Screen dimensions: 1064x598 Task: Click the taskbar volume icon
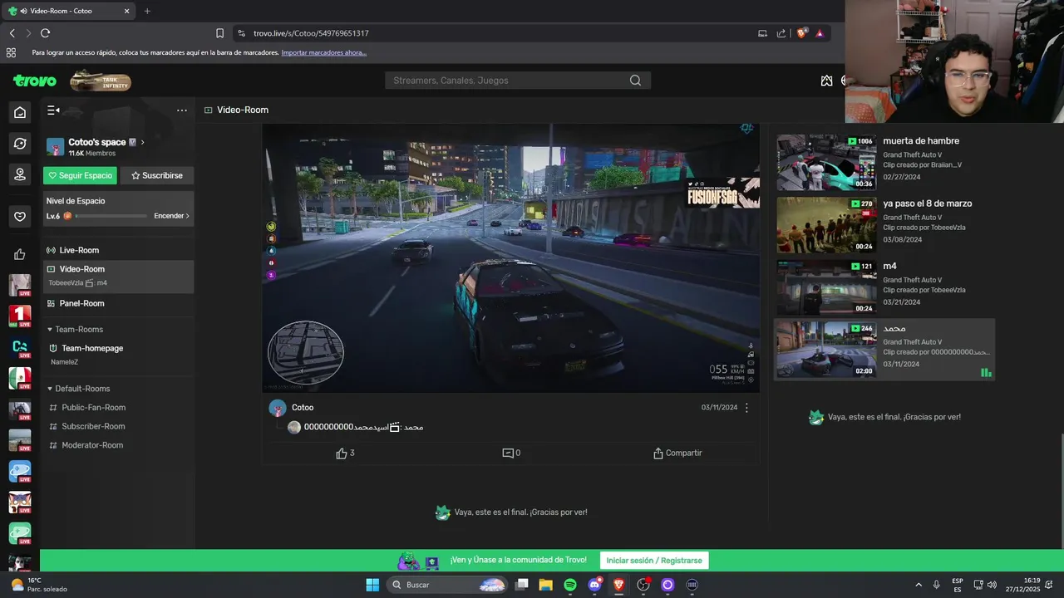pos(992,585)
